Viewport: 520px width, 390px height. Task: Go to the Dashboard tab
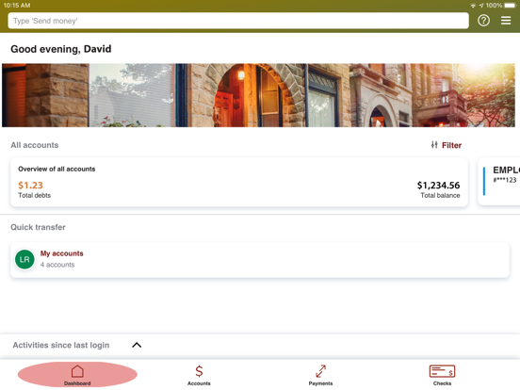77,375
